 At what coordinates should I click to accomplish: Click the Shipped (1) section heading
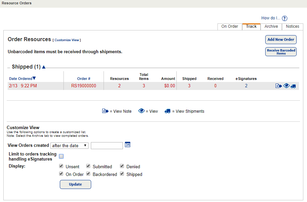(x=26, y=67)
